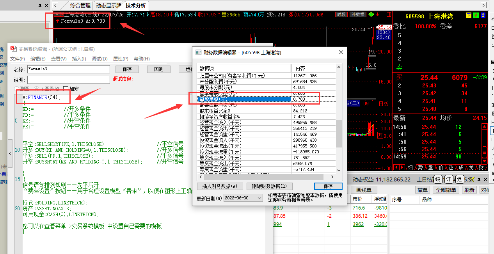Switch to the 技术分析 tab

(x=136, y=5)
